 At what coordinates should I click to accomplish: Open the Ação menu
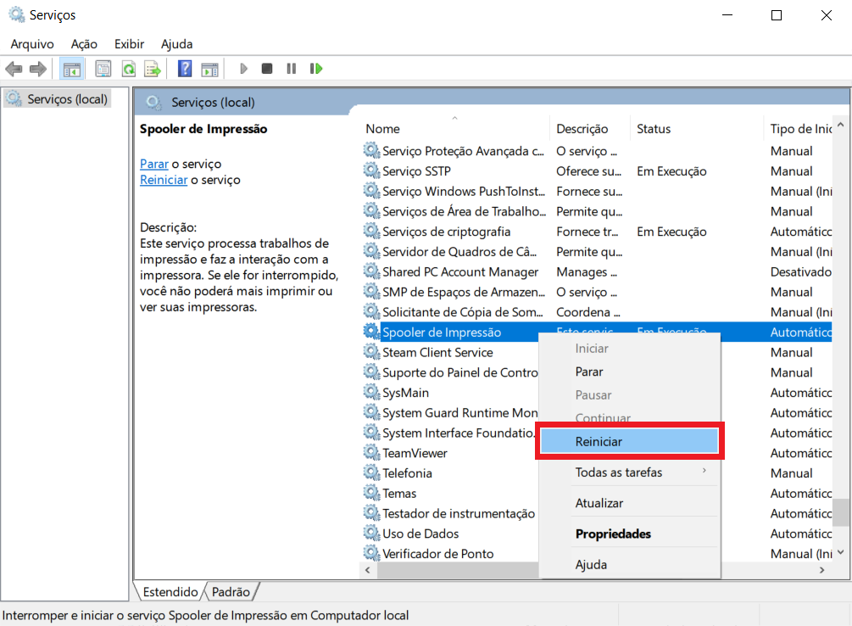[x=84, y=43]
